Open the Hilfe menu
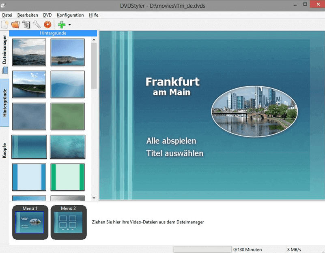The image size is (325, 253). pyautogui.click(x=93, y=15)
